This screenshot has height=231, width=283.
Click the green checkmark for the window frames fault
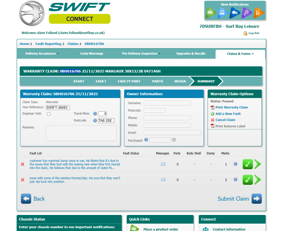(248, 180)
